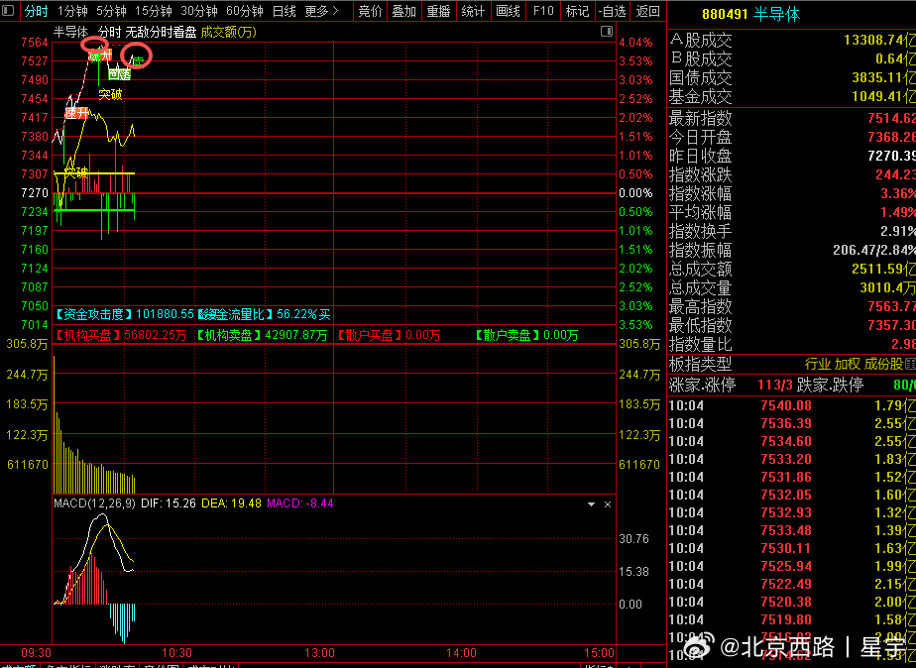Viewport: 916px width, 668px height.
Task: Open the F10 info page
Action: coord(543,11)
